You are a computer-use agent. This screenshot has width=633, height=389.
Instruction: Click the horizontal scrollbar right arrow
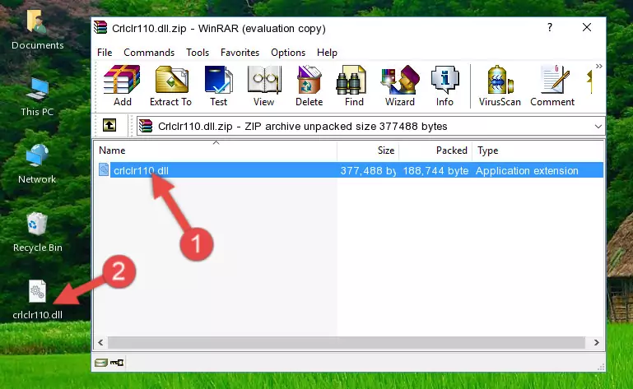(x=596, y=343)
